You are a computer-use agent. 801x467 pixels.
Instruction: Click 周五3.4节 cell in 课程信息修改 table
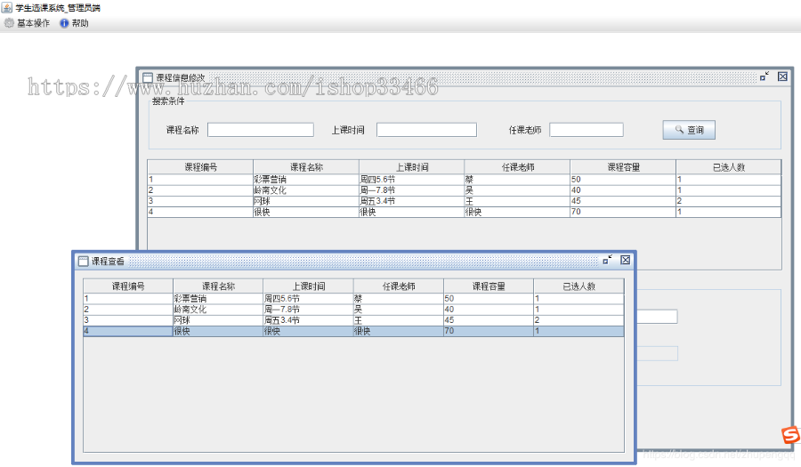coord(412,201)
